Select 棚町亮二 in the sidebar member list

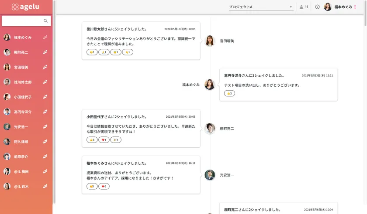tap(21, 52)
